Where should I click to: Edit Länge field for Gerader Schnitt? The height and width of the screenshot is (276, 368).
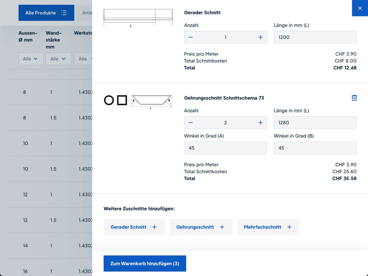[315, 37]
